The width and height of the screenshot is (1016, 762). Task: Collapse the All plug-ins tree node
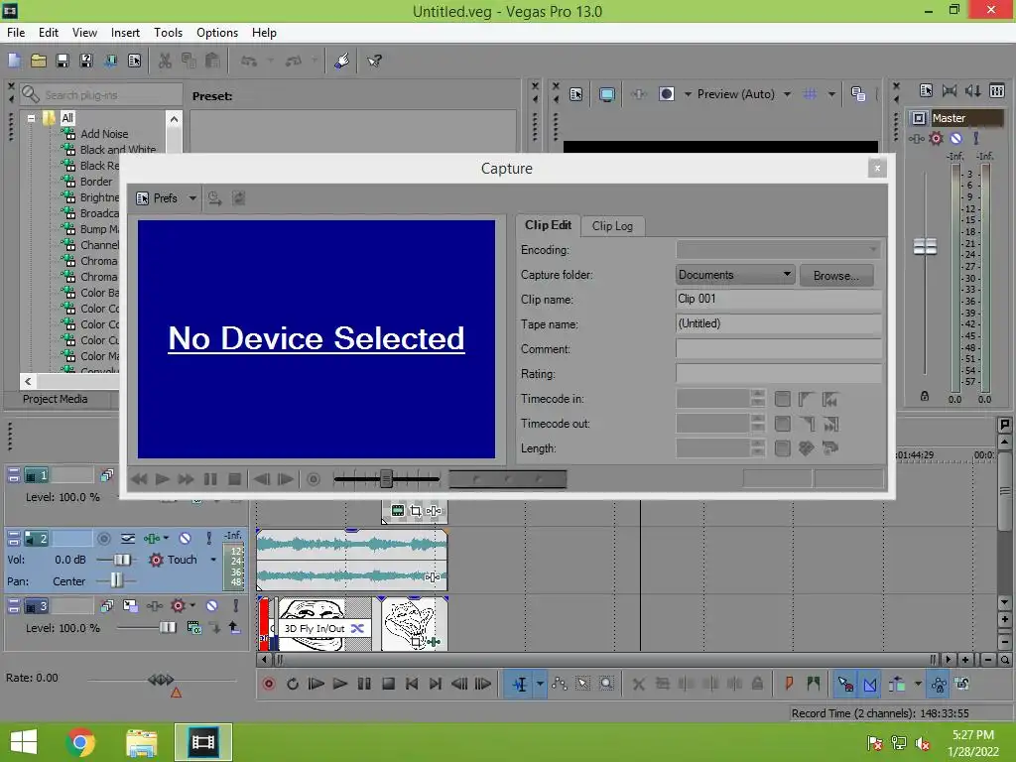tap(31, 118)
